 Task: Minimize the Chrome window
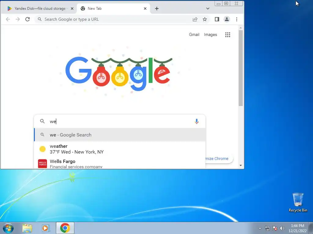pos(219,3)
